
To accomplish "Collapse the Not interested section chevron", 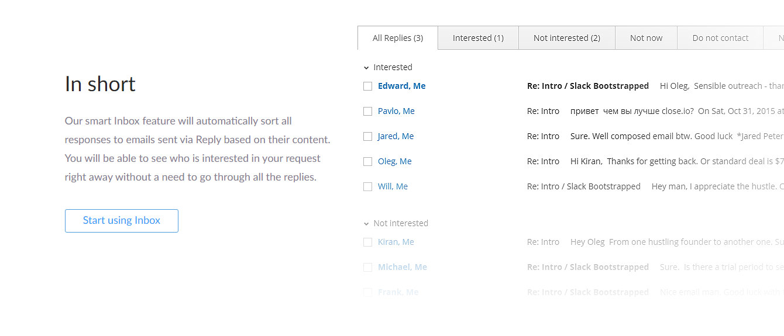I will pyautogui.click(x=366, y=224).
